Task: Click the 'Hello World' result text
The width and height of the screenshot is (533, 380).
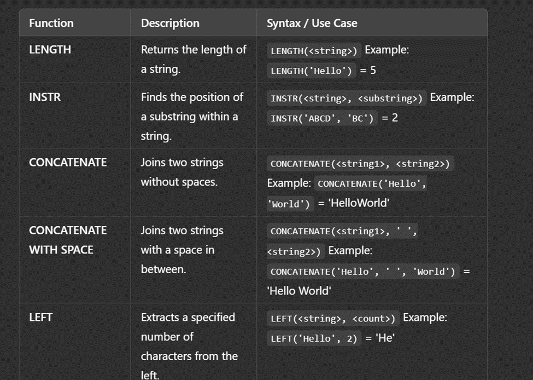Action: (299, 291)
